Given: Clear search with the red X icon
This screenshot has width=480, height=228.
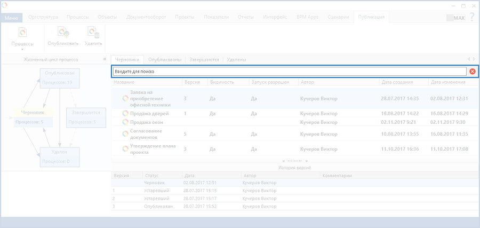Looking at the screenshot, I should 473,72.
